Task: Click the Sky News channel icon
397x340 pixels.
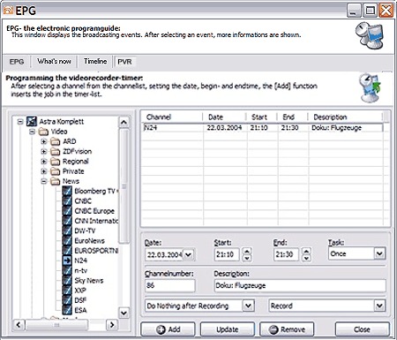Action: tap(67, 280)
